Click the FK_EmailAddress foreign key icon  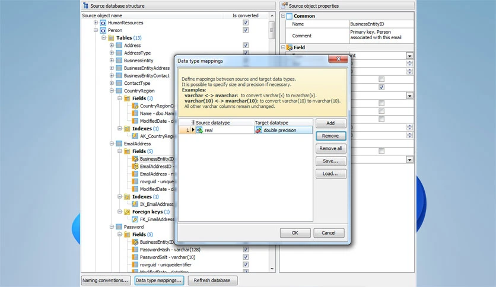(x=135, y=219)
